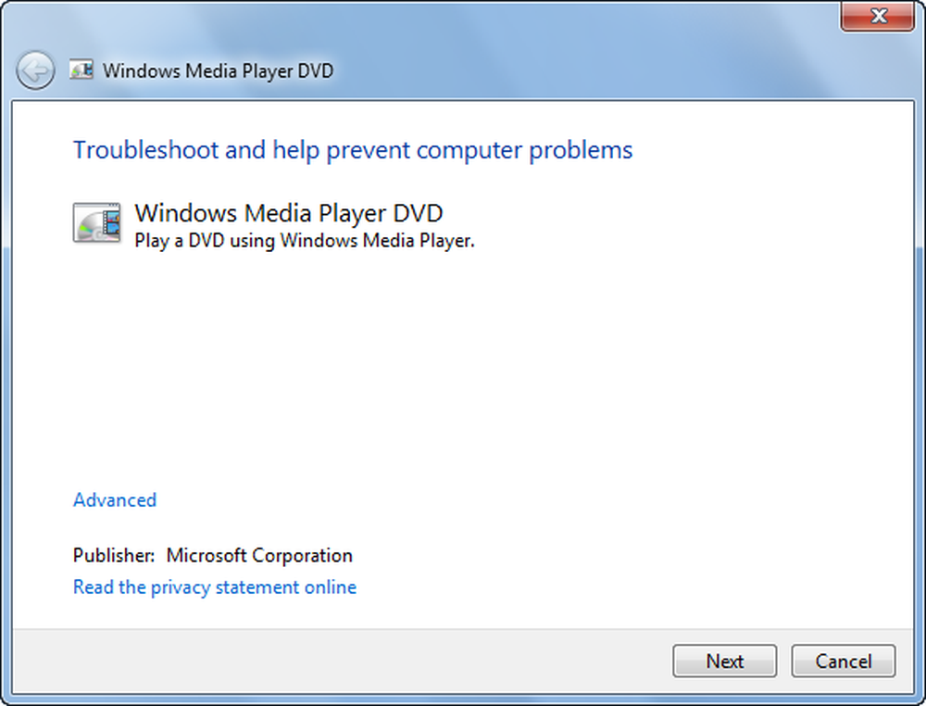The image size is (926, 706).
Task: Read the privacy statement online
Action: [x=215, y=587]
